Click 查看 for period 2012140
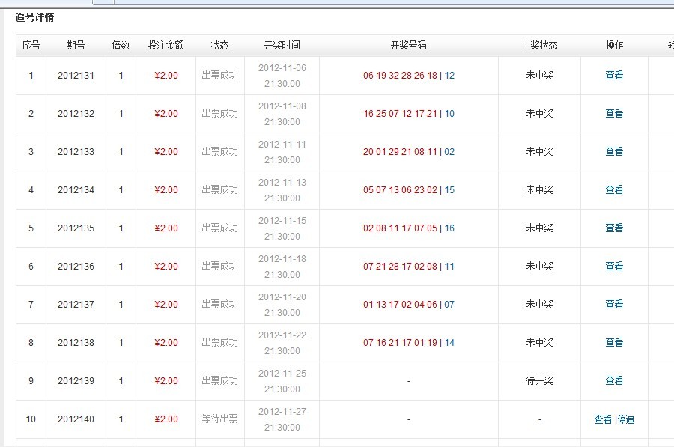This screenshot has width=674, height=447. (x=603, y=420)
